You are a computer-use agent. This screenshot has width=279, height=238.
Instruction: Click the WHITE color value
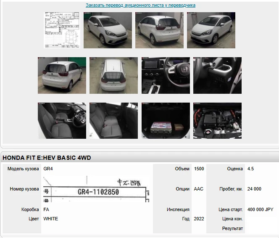click(51, 219)
